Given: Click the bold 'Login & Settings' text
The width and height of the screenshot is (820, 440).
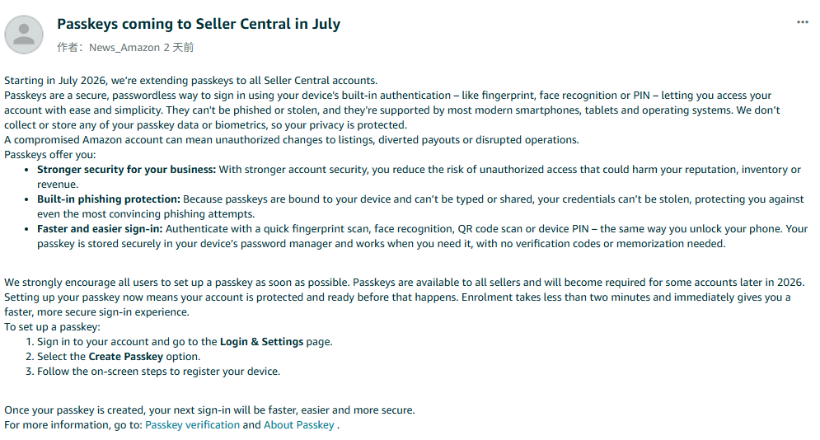Looking at the screenshot, I should [x=261, y=342].
